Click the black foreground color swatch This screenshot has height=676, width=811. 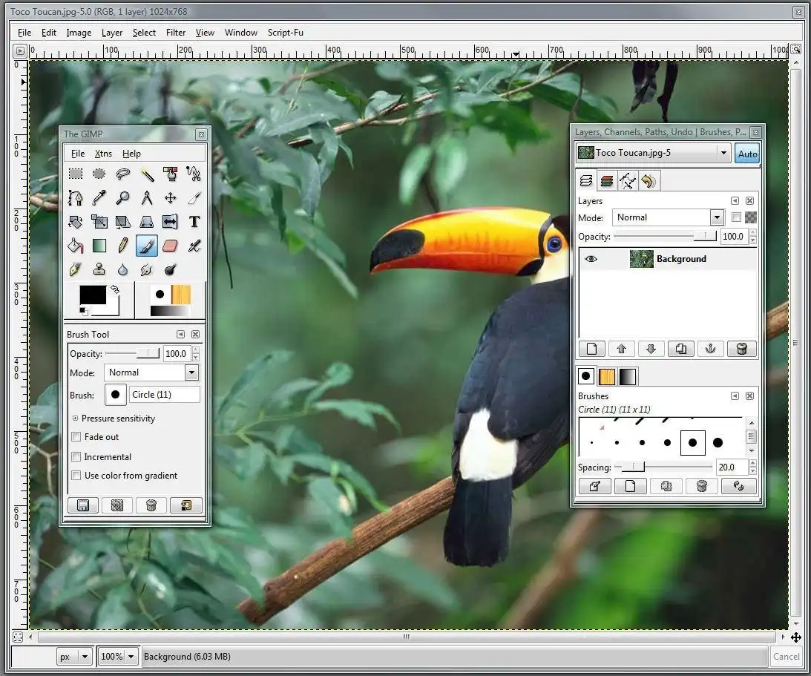[x=93, y=295]
